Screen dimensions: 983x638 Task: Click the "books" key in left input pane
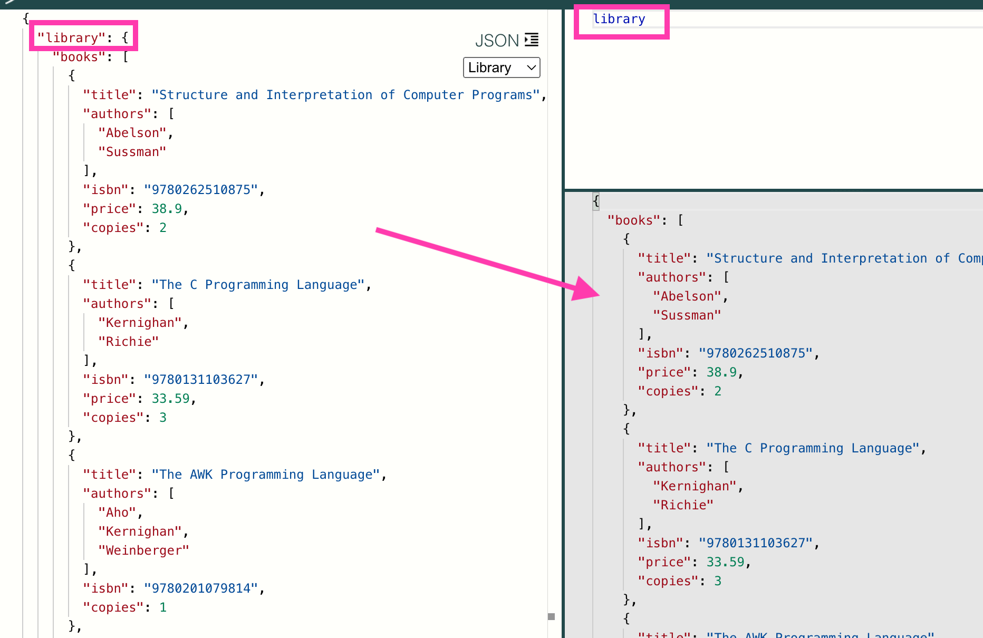[x=79, y=57]
